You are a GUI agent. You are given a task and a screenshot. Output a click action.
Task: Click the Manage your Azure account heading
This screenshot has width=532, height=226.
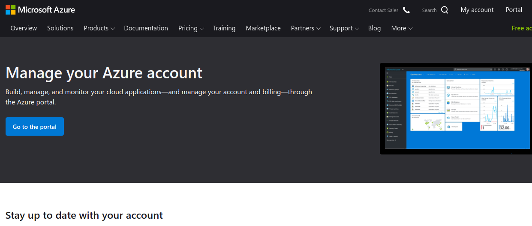click(104, 73)
